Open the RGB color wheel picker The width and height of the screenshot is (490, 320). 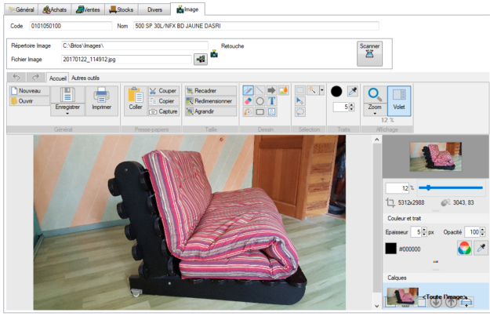463,249
